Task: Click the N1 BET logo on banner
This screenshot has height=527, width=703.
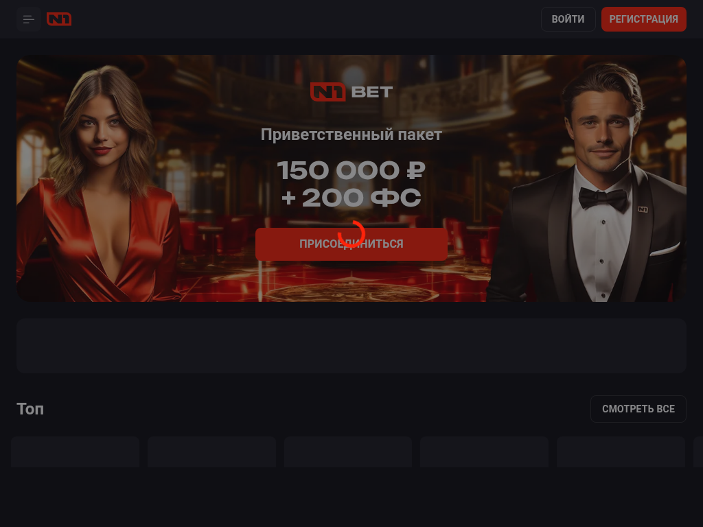Action: tap(351, 92)
